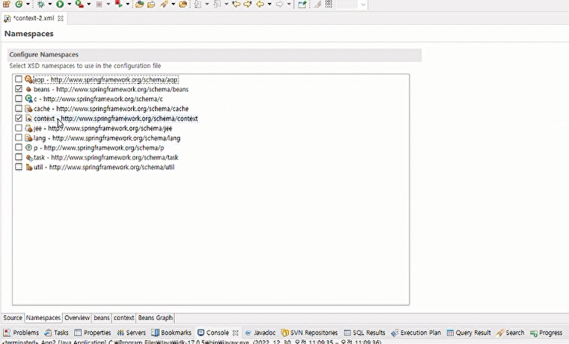Tick the cache namespace checkbox
The width and height of the screenshot is (569, 344).
(x=19, y=108)
